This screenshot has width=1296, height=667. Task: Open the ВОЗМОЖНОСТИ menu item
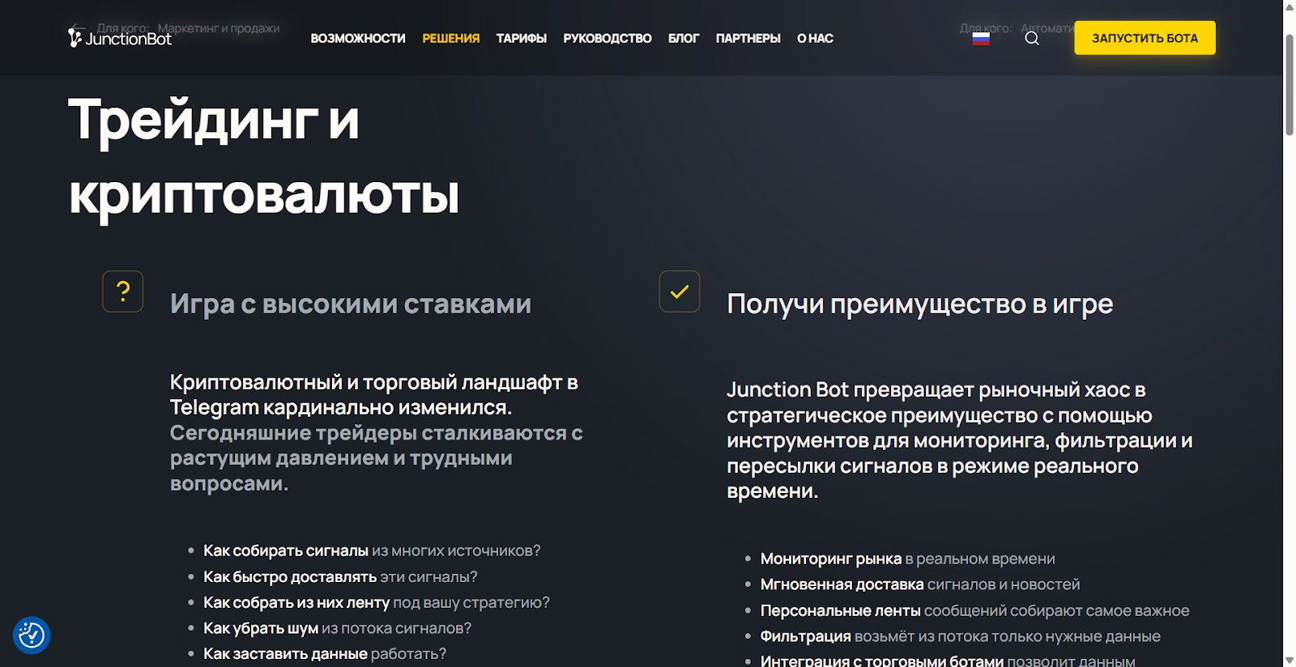[x=358, y=38]
